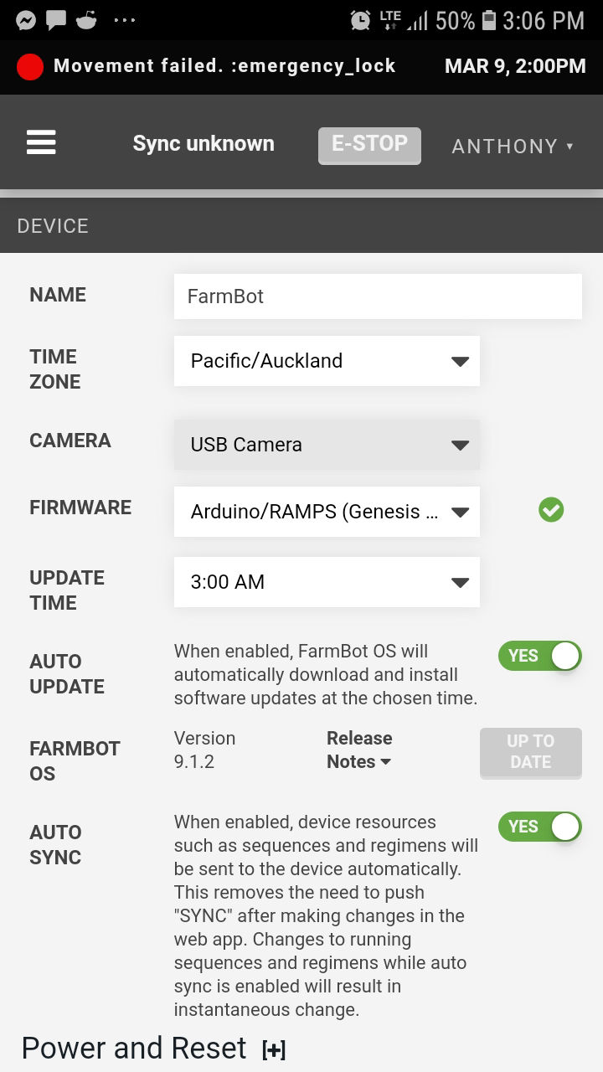Open the Firmware dropdown
Image resolution: width=603 pixels, height=1072 pixels.
[327, 512]
